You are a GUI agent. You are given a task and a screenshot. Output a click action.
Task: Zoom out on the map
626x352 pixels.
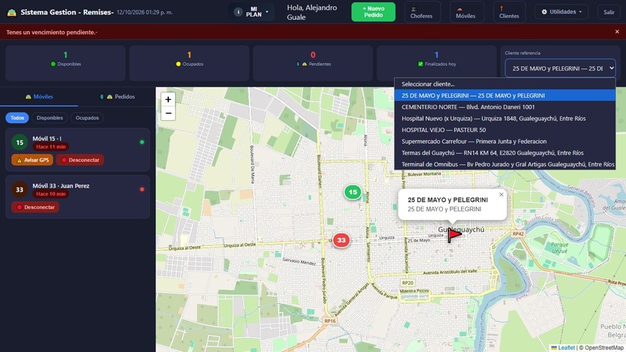(168, 113)
